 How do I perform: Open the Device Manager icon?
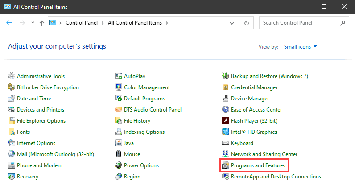[226, 99]
